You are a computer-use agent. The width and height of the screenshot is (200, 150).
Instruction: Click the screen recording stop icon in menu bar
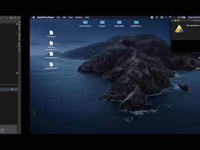pyautogui.click(x=152, y=17)
